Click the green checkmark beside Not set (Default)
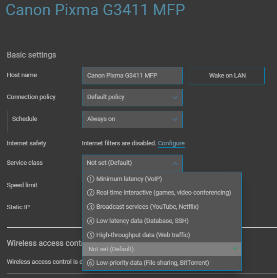The height and width of the screenshot is (278, 277). click(x=235, y=248)
